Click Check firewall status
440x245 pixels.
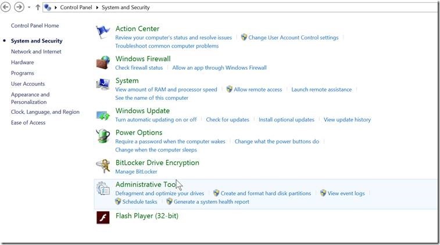[x=139, y=67]
